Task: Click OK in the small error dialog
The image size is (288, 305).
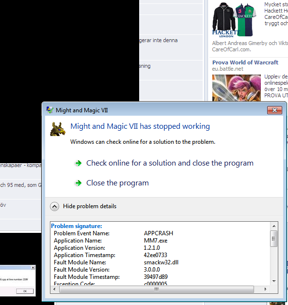Action: point(25,291)
